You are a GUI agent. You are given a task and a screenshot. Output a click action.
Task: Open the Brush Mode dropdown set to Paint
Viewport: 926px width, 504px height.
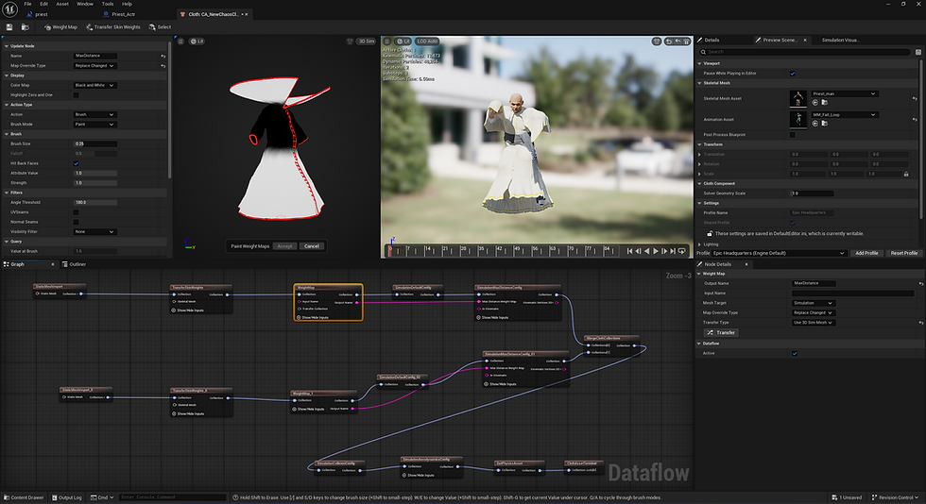tap(94, 125)
